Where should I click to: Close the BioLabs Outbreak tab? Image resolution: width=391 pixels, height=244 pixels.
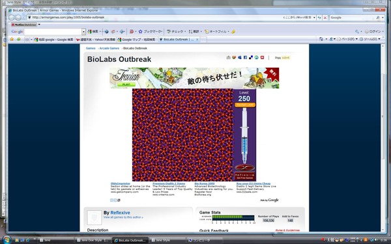[197, 39]
